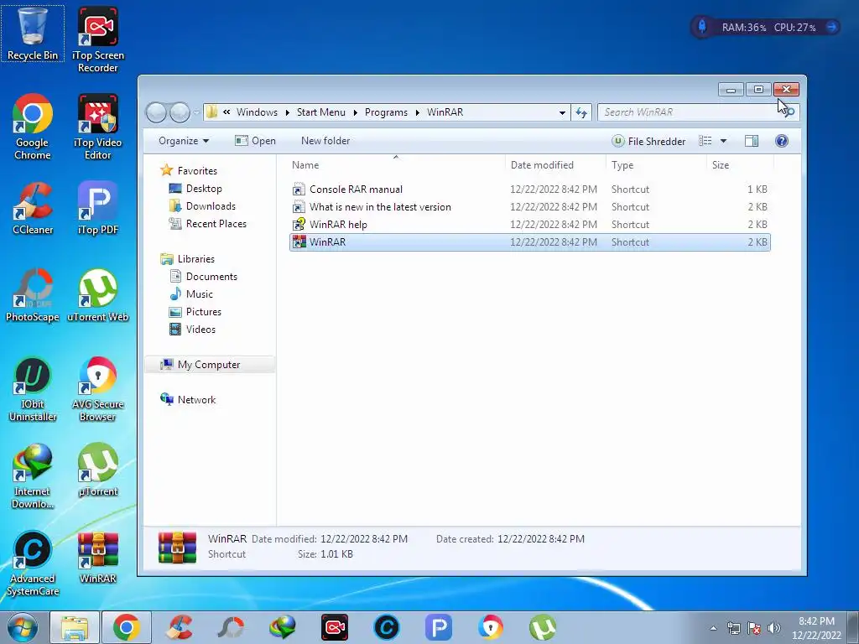
Task: Open uTorrent Web taskbar icon
Action: pos(543,627)
